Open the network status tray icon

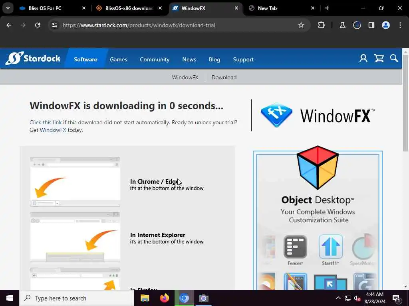[x=348, y=298]
